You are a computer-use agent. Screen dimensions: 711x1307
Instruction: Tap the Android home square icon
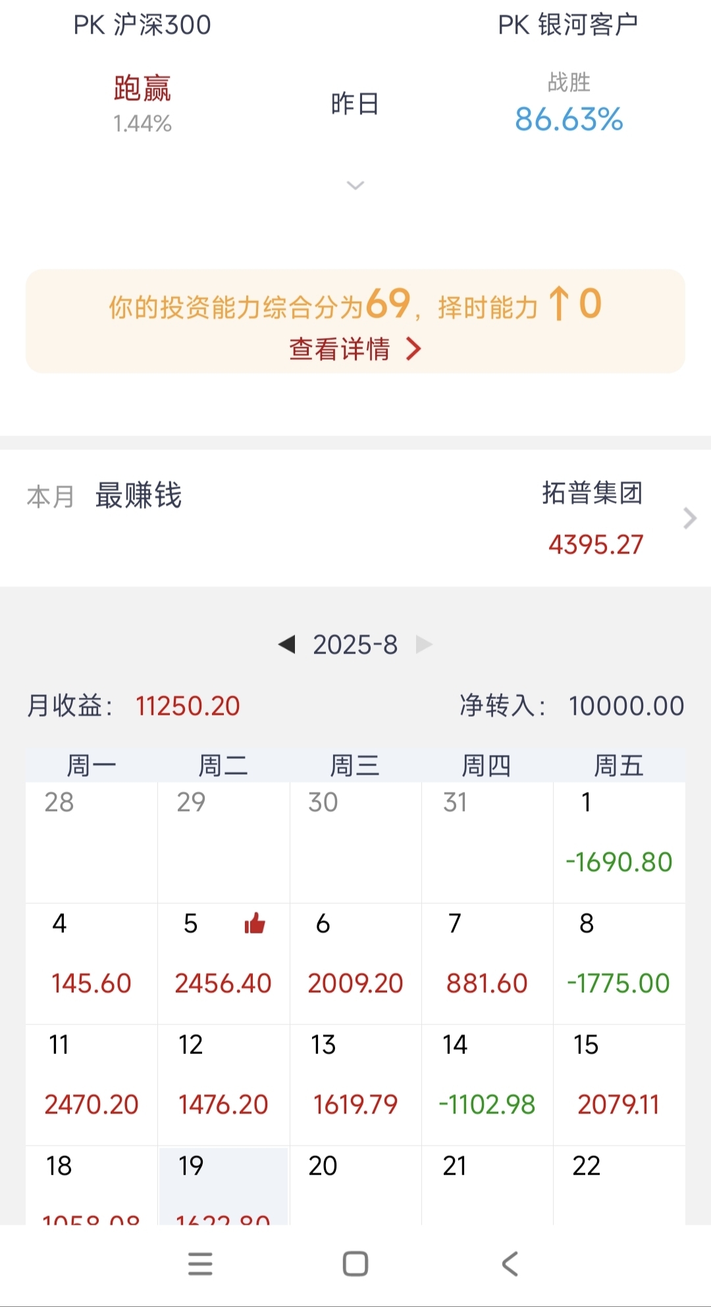355,1264
